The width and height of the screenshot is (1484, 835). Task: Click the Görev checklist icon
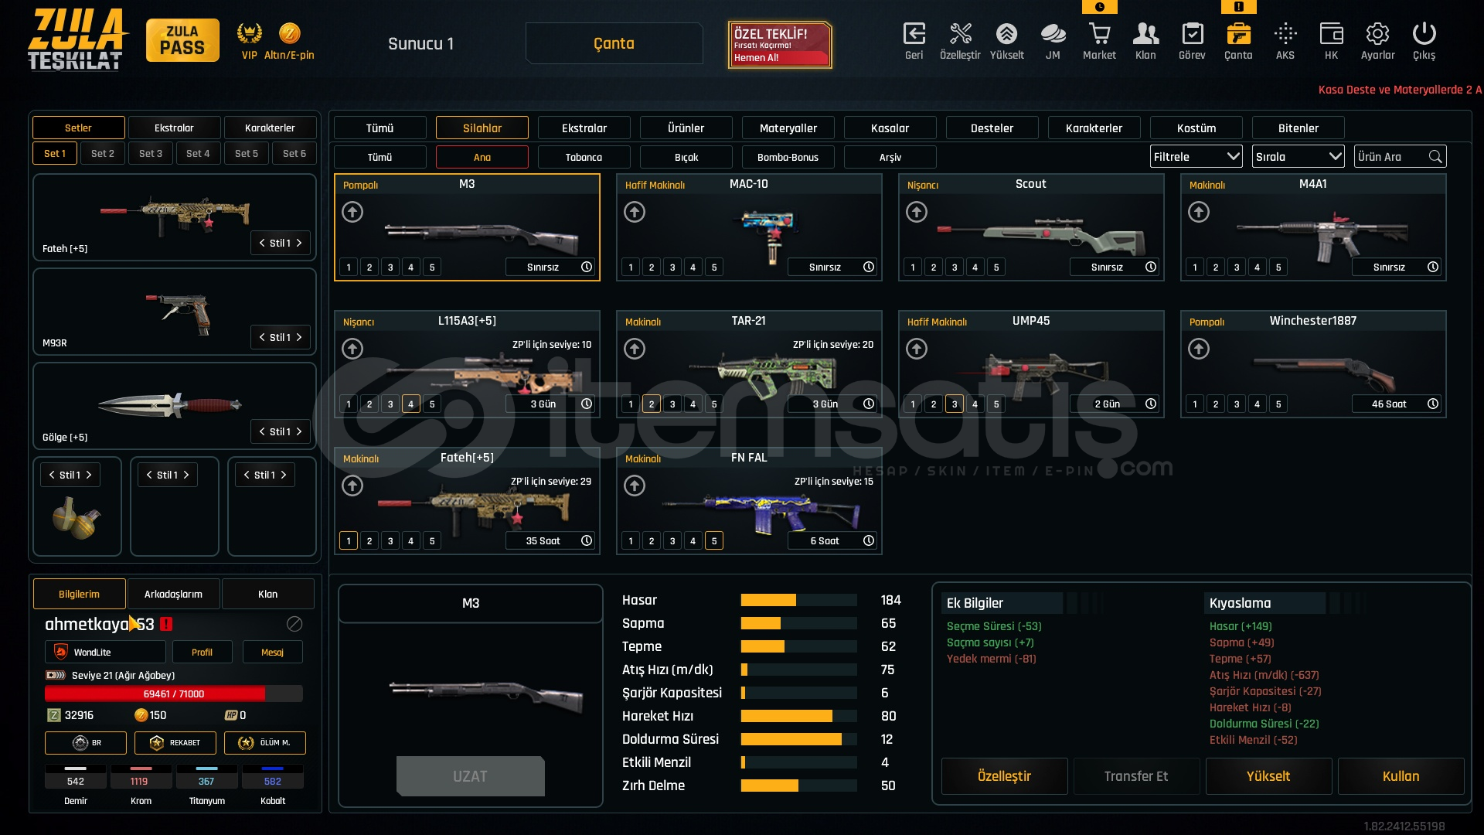tap(1192, 34)
